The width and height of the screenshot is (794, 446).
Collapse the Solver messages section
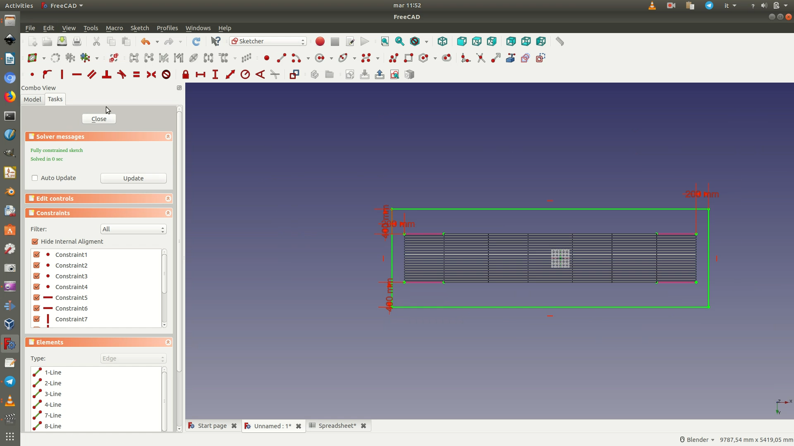click(168, 137)
